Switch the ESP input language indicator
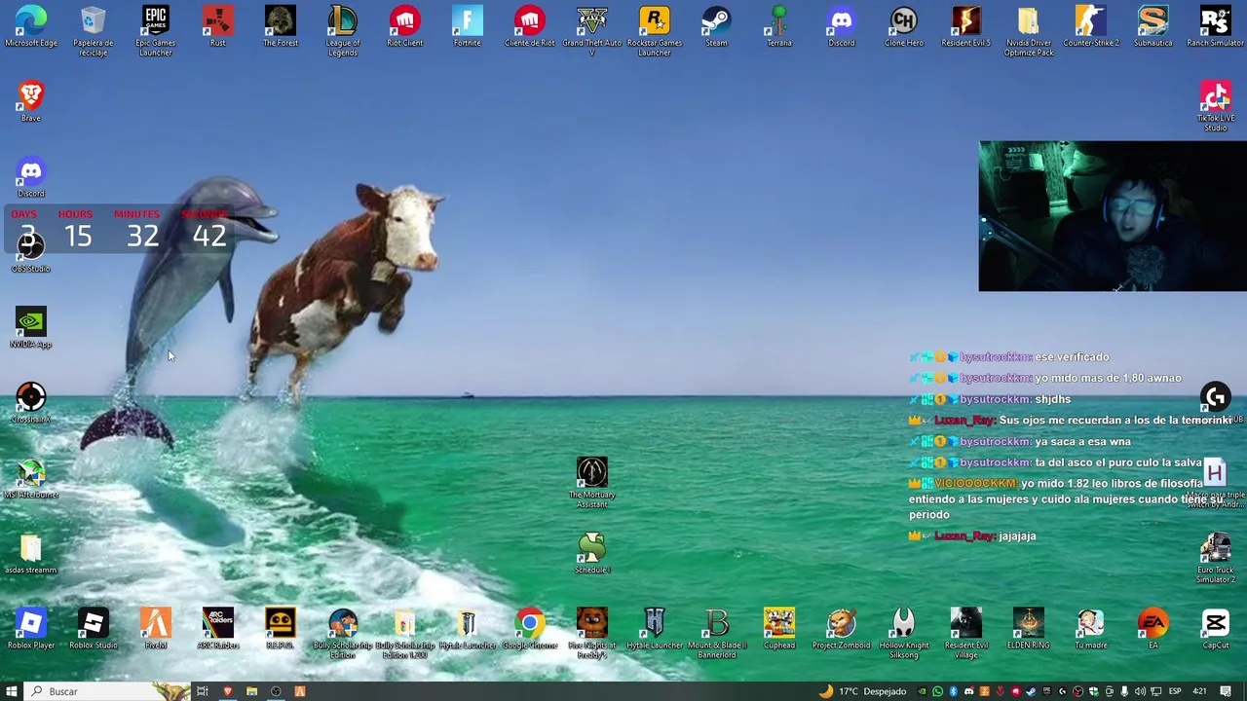 (x=1175, y=691)
